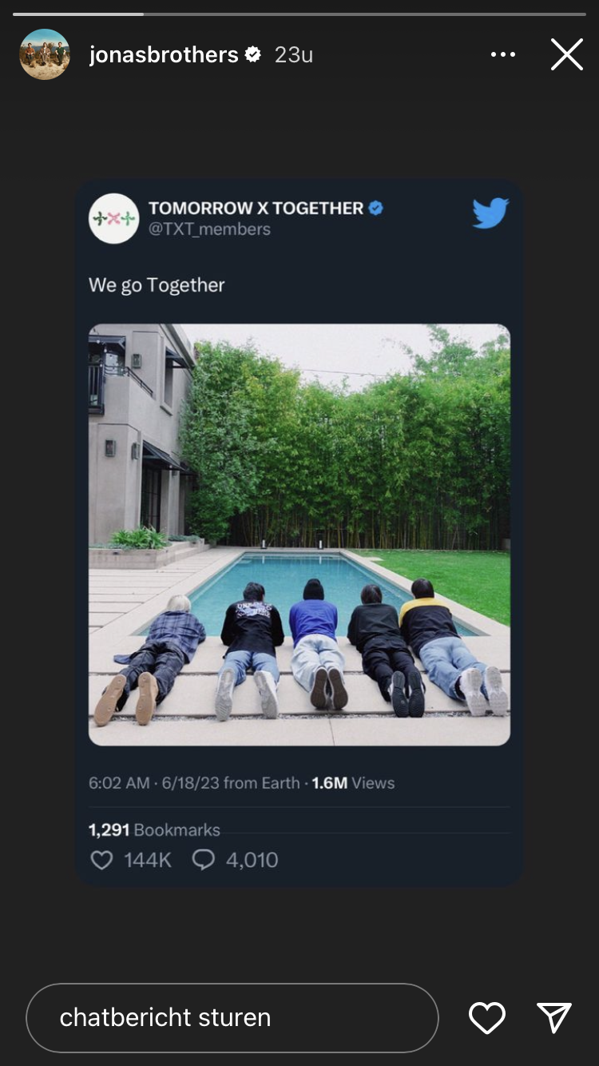
Task: Tap the jonasbrothers username
Action: pos(164,54)
